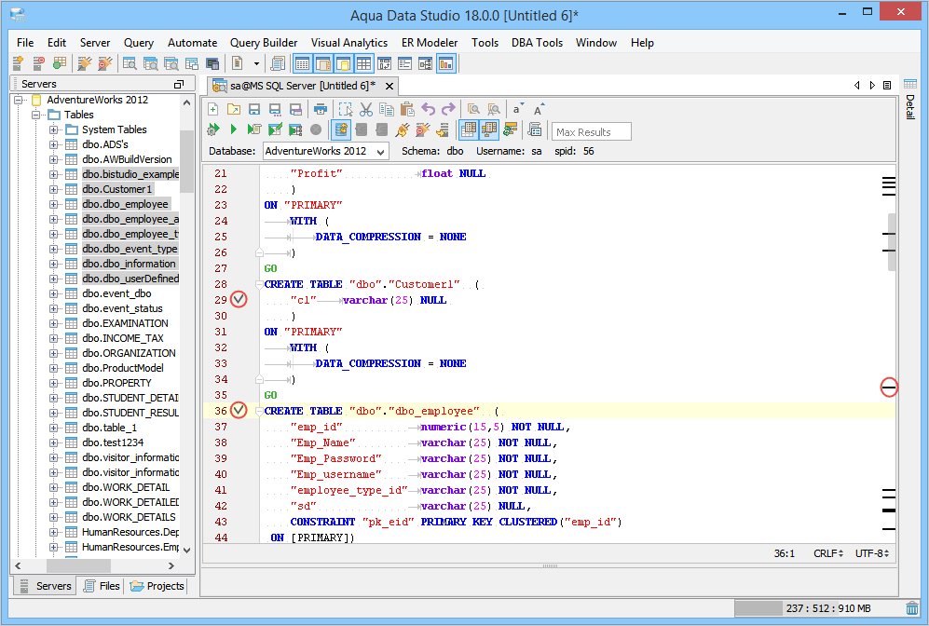The image size is (929, 626).
Task: Click the Print icon in editor toolbar
Action: point(320,109)
